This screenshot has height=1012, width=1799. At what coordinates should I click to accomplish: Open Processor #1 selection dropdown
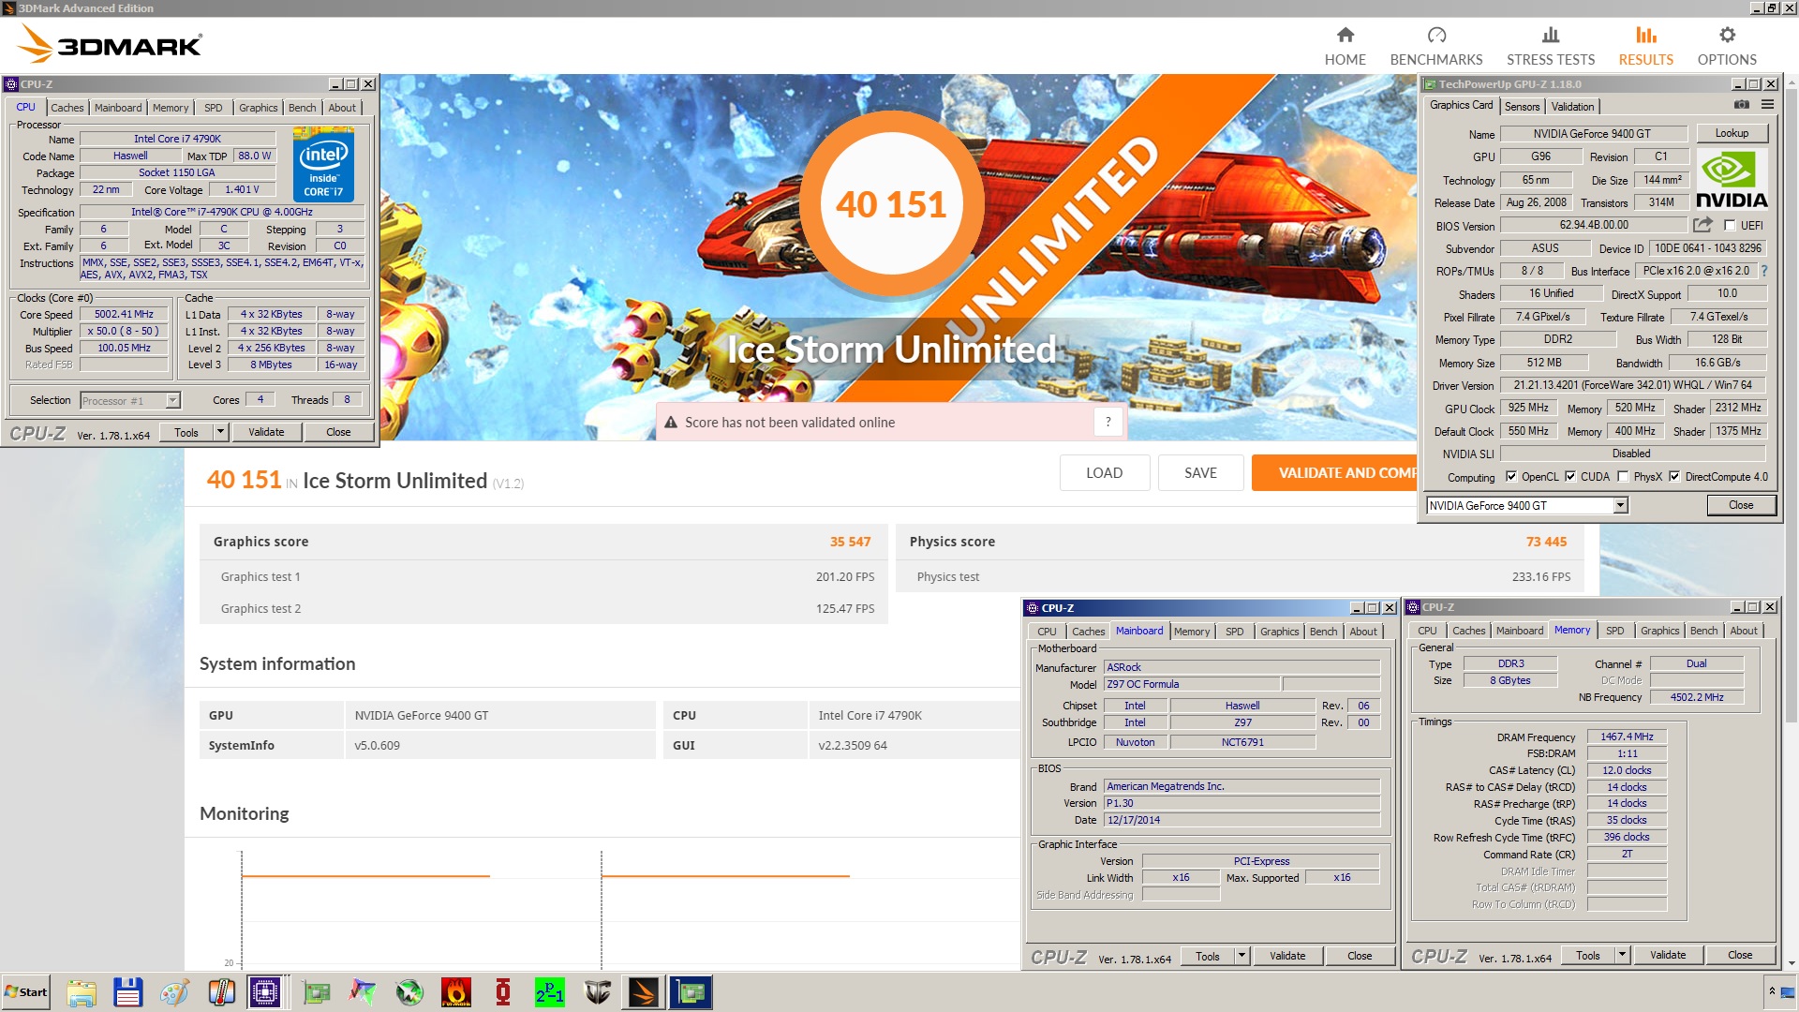click(x=172, y=400)
